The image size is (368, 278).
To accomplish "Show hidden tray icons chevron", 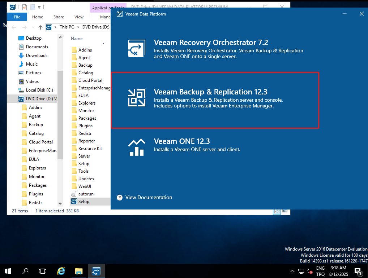I will [292, 271].
